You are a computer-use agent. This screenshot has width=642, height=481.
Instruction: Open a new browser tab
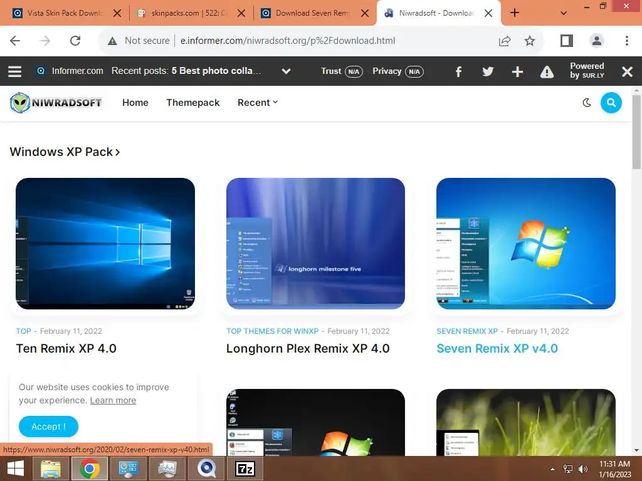pyautogui.click(x=515, y=13)
